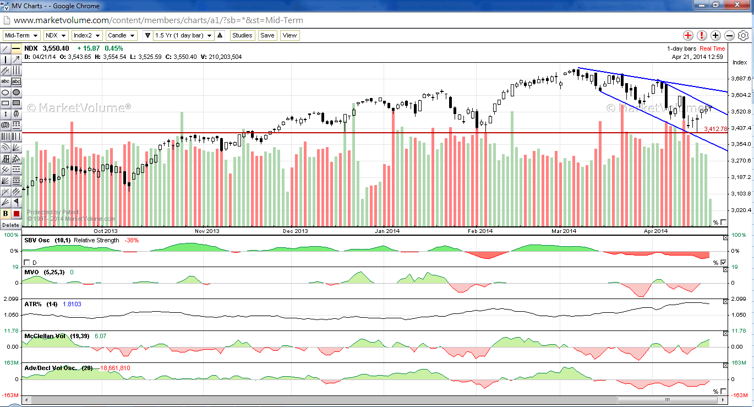
Task: Open the Studies menu
Action: [242, 35]
